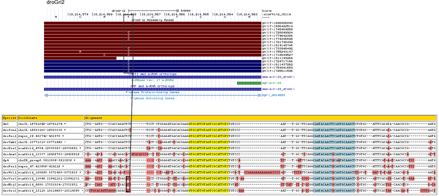Screen dimensions: 439x196
Task: Click the Coordinate column header
Action: pos(28,118)
